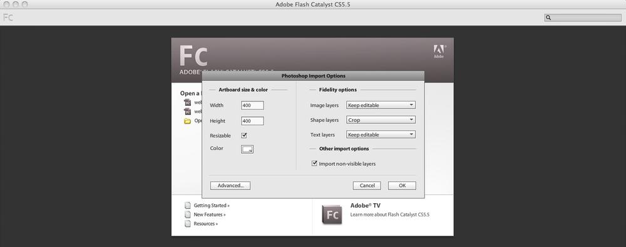The height and width of the screenshot is (247, 626).
Task: Click the Artboard size & color heading
Action: (x=243, y=90)
